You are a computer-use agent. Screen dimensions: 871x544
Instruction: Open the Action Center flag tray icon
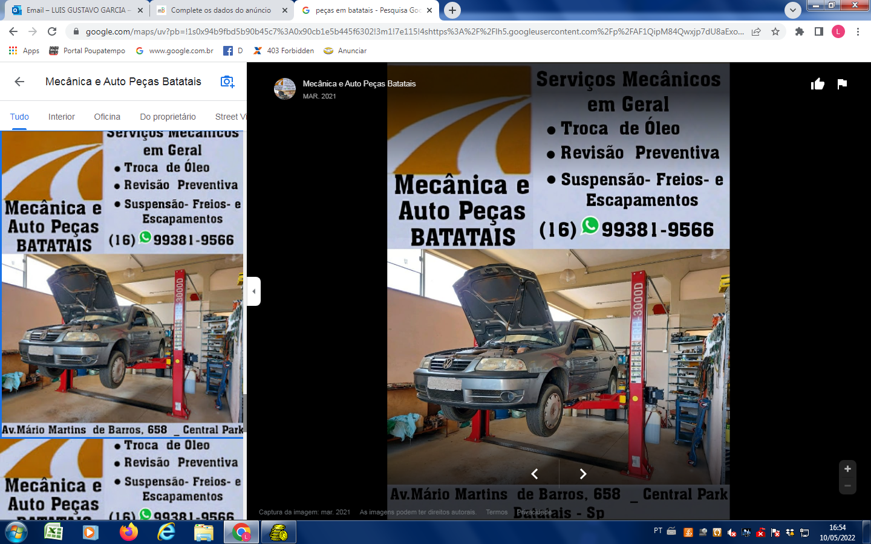[x=775, y=533]
